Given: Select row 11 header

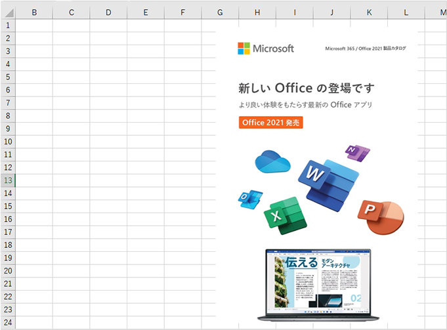Looking at the screenshot, I should pyautogui.click(x=8, y=154).
